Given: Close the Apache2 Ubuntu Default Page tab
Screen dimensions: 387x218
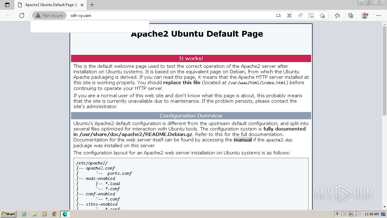Looking at the screenshot, I should (82, 5).
